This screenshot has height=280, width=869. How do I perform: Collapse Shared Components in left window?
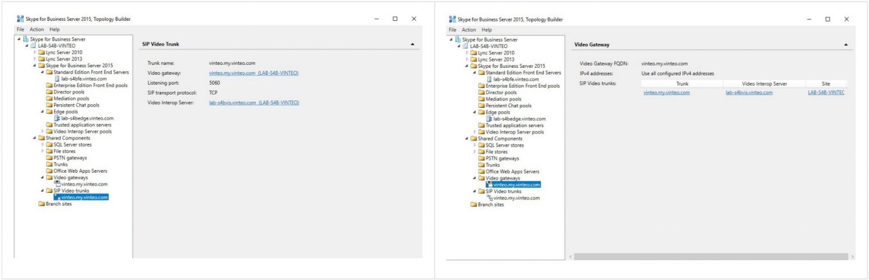click(35, 138)
